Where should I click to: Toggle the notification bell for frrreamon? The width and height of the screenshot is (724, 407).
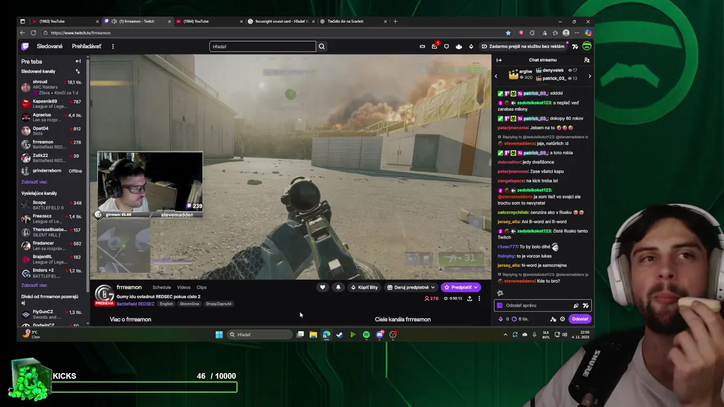click(338, 287)
